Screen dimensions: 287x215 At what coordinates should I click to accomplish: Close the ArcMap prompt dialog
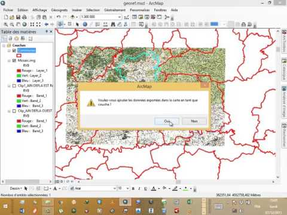click(204, 85)
